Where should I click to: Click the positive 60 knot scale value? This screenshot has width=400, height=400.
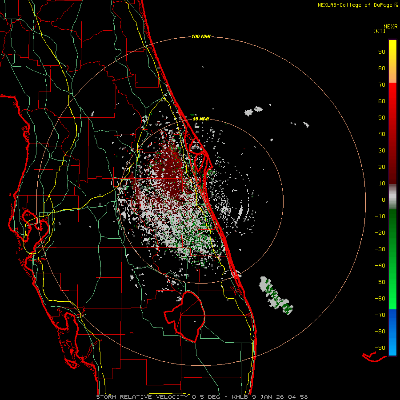(382, 101)
